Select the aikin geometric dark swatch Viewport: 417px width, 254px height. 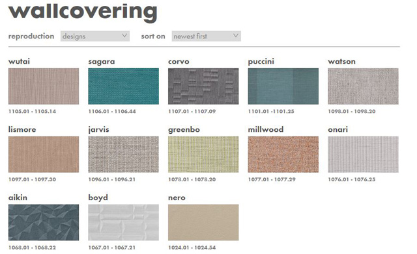coord(44,222)
